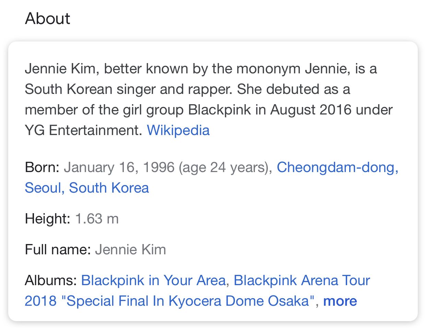Screen dimensions: 426x328
Task: Click August 2016 in the description
Action: click(x=311, y=110)
